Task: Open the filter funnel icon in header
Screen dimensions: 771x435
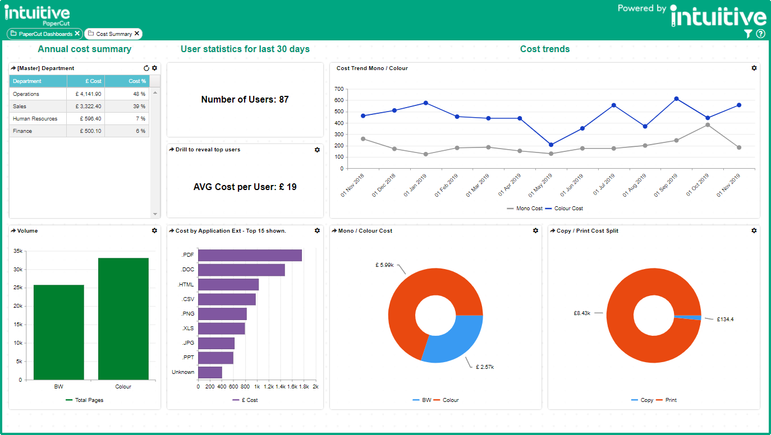Action: point(748,34)
